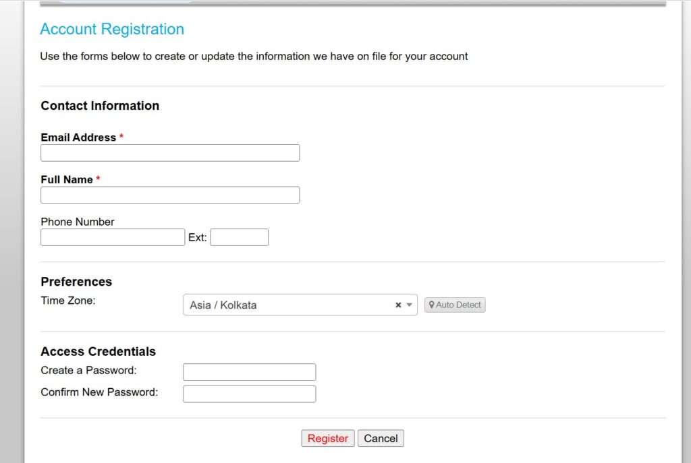Image resolution: width=691 pixels, height=463 pixels.
Task: Clear the Asia / Kolkata time zone selection
Action: (x=398, y=305)
